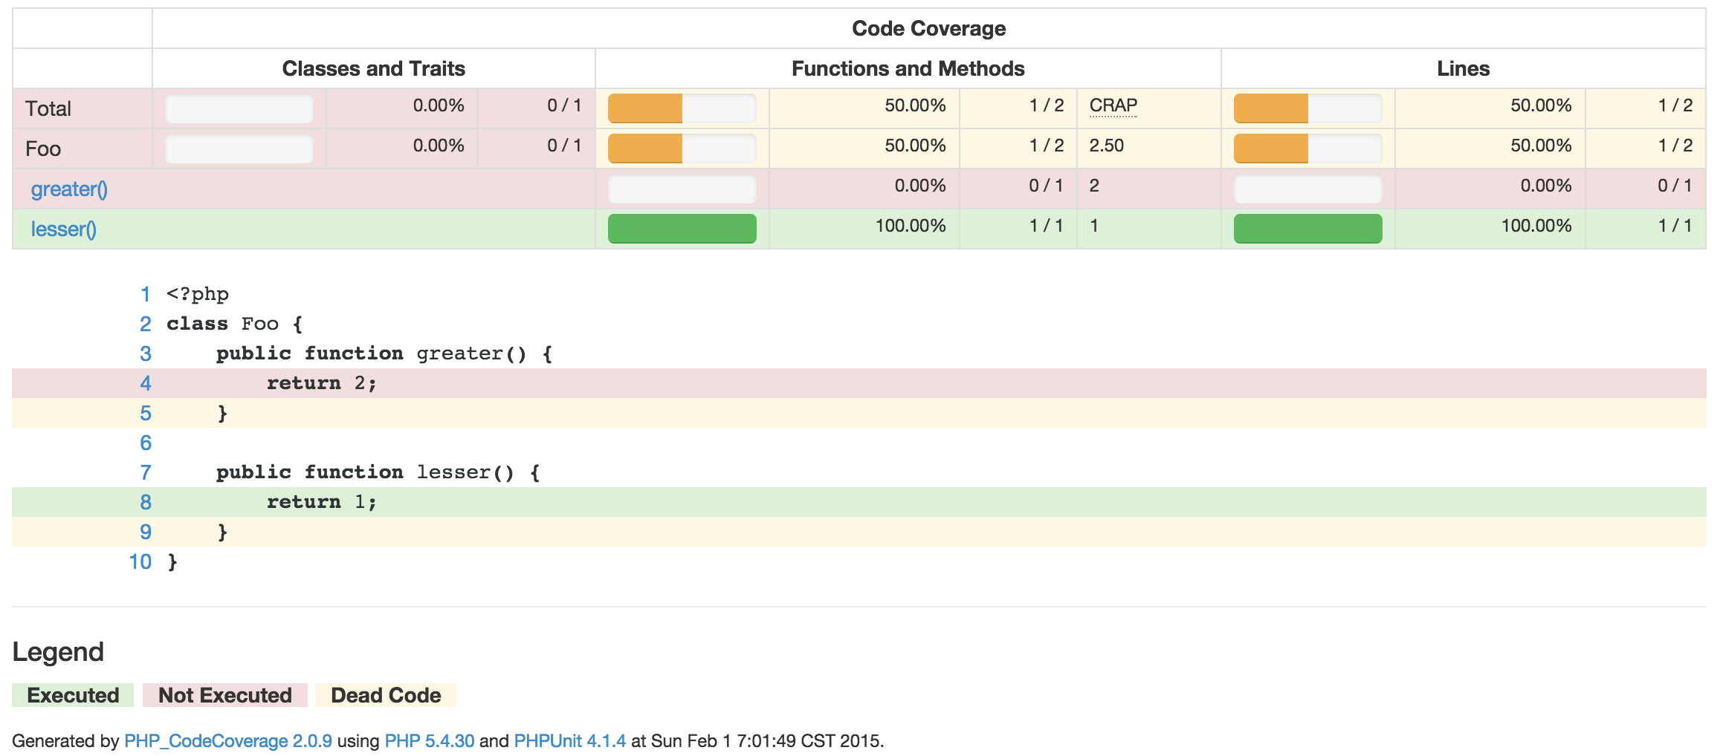The width and height of the screenshot is (1720, 756).
Task: Click Foo CRAP value 2.50
Action: tap(1107, 146)
